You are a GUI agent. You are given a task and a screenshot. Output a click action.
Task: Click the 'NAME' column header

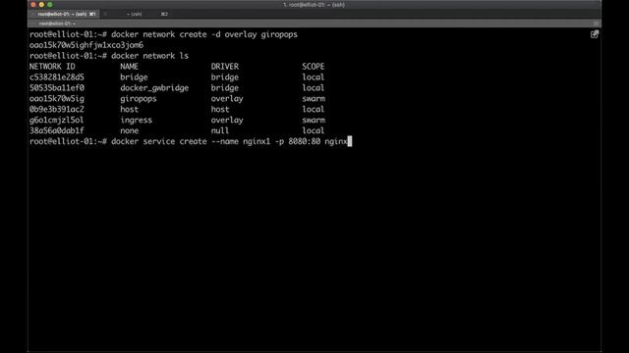129,67
